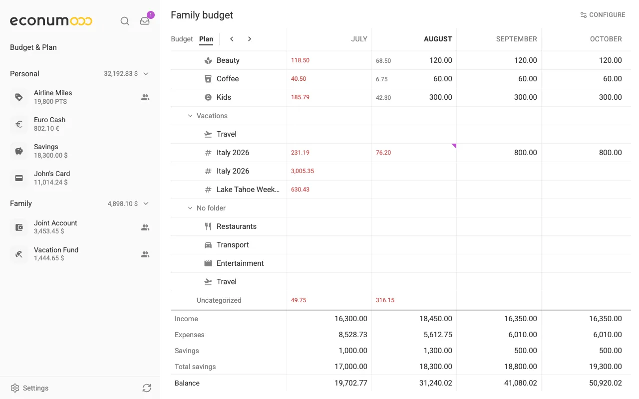Click the John's Card credit card icon
This screenshot has height=399, width=639.
pyautogui.click(x=19, y=178)
